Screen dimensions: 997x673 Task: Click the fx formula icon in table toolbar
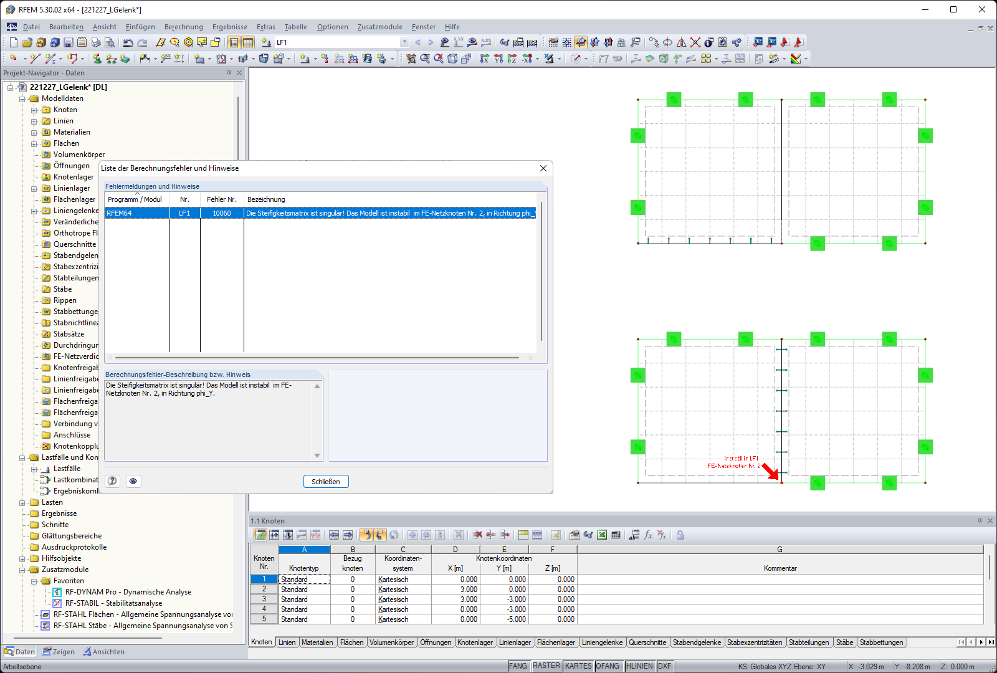(x=648, y=535)
